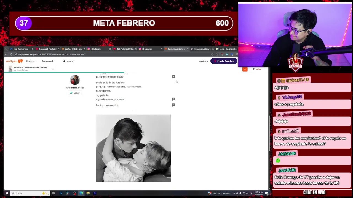Open the browser tab actions menu
Image resolution: width=353 pixels, height=198 pixels.
pos(6,49)
